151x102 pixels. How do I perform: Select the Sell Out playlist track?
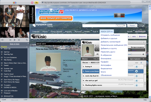point(7,52)
